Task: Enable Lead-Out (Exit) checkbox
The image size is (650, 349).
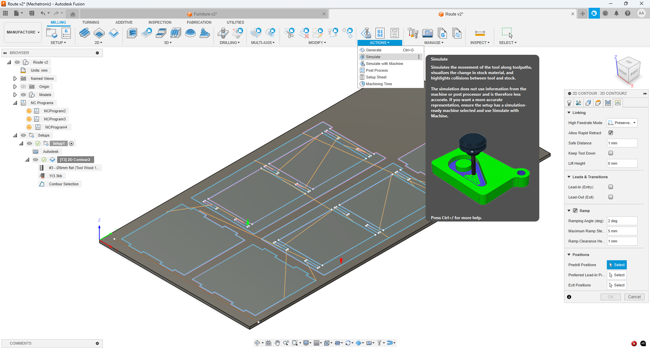Action: (611, 197)
